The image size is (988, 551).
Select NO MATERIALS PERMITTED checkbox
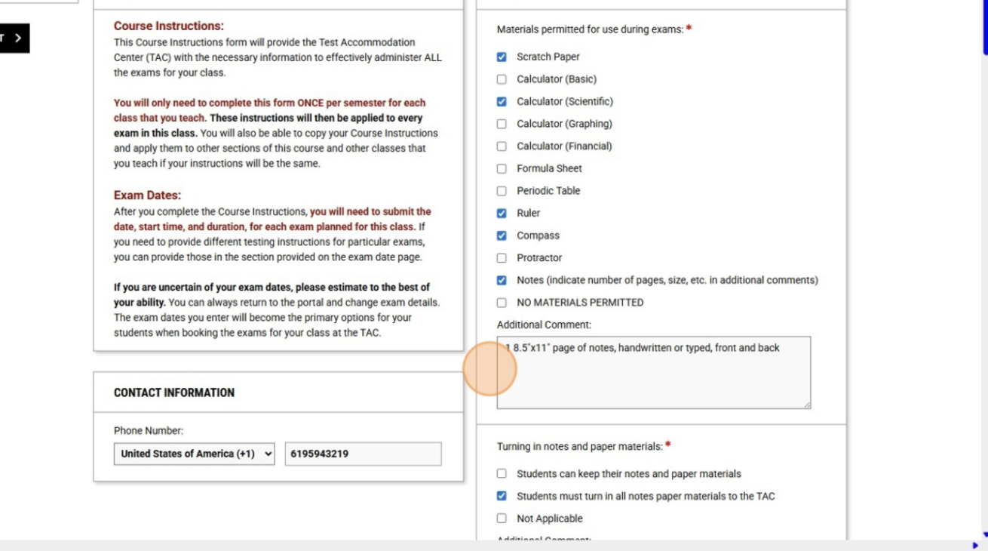[502, 303]
